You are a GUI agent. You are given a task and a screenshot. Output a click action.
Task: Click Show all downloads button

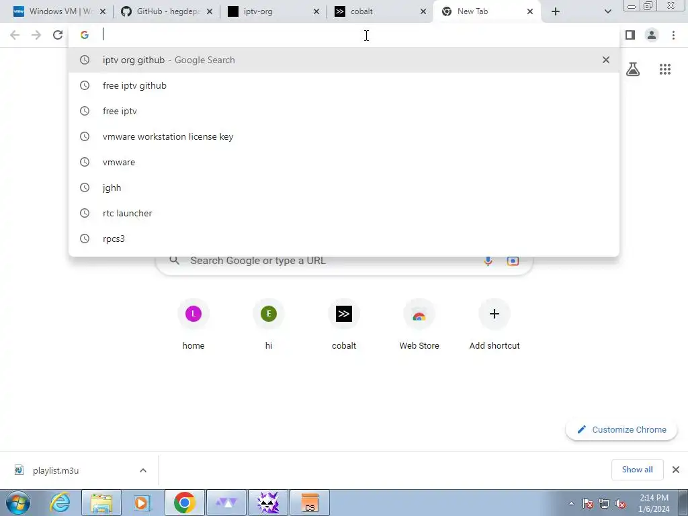[637, 470]
